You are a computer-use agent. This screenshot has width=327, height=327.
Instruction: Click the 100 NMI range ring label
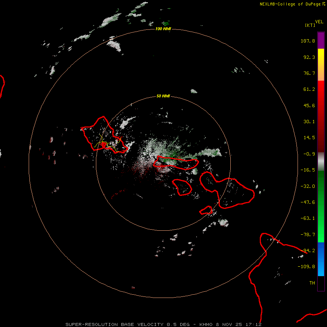coord(163,29)
